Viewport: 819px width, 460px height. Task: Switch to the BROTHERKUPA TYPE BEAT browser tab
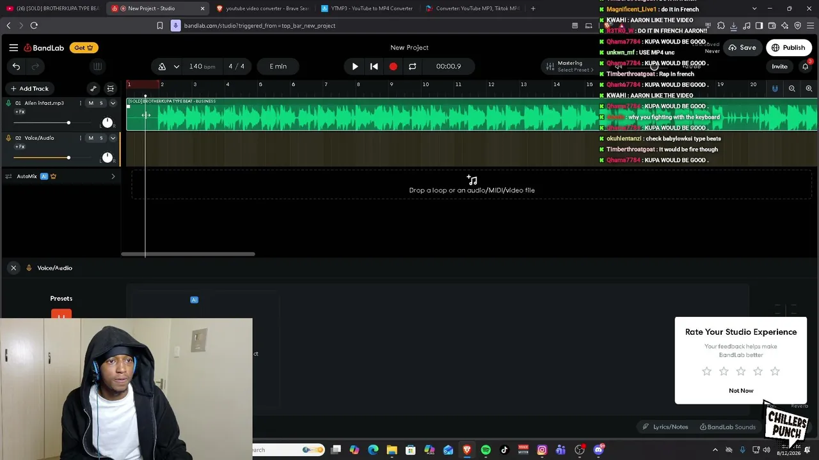[x=52, y=8]
